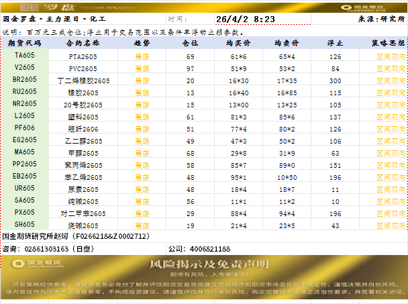
Task: Click trend cell in the TA605 row
Action: [142, 56]
